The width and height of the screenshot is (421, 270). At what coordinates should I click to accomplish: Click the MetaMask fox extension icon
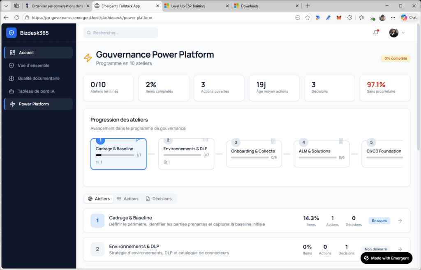tap(339, 18)
